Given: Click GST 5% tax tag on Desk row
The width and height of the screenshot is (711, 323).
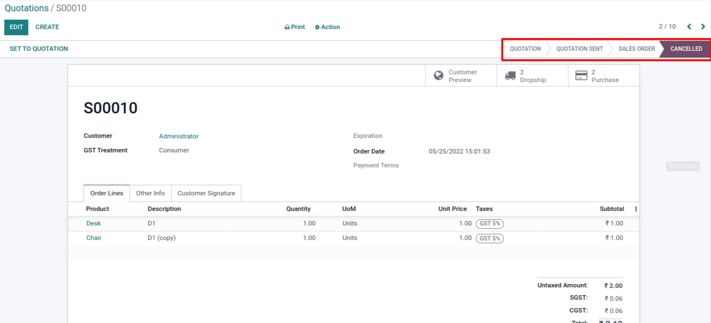Looking at the screenshot, I should pos(489,224).
